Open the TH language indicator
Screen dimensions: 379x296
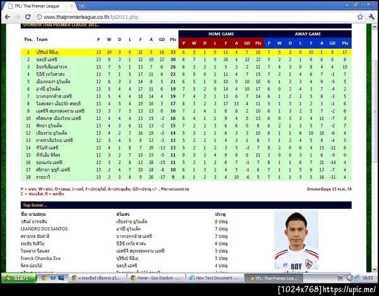point(340,278)
